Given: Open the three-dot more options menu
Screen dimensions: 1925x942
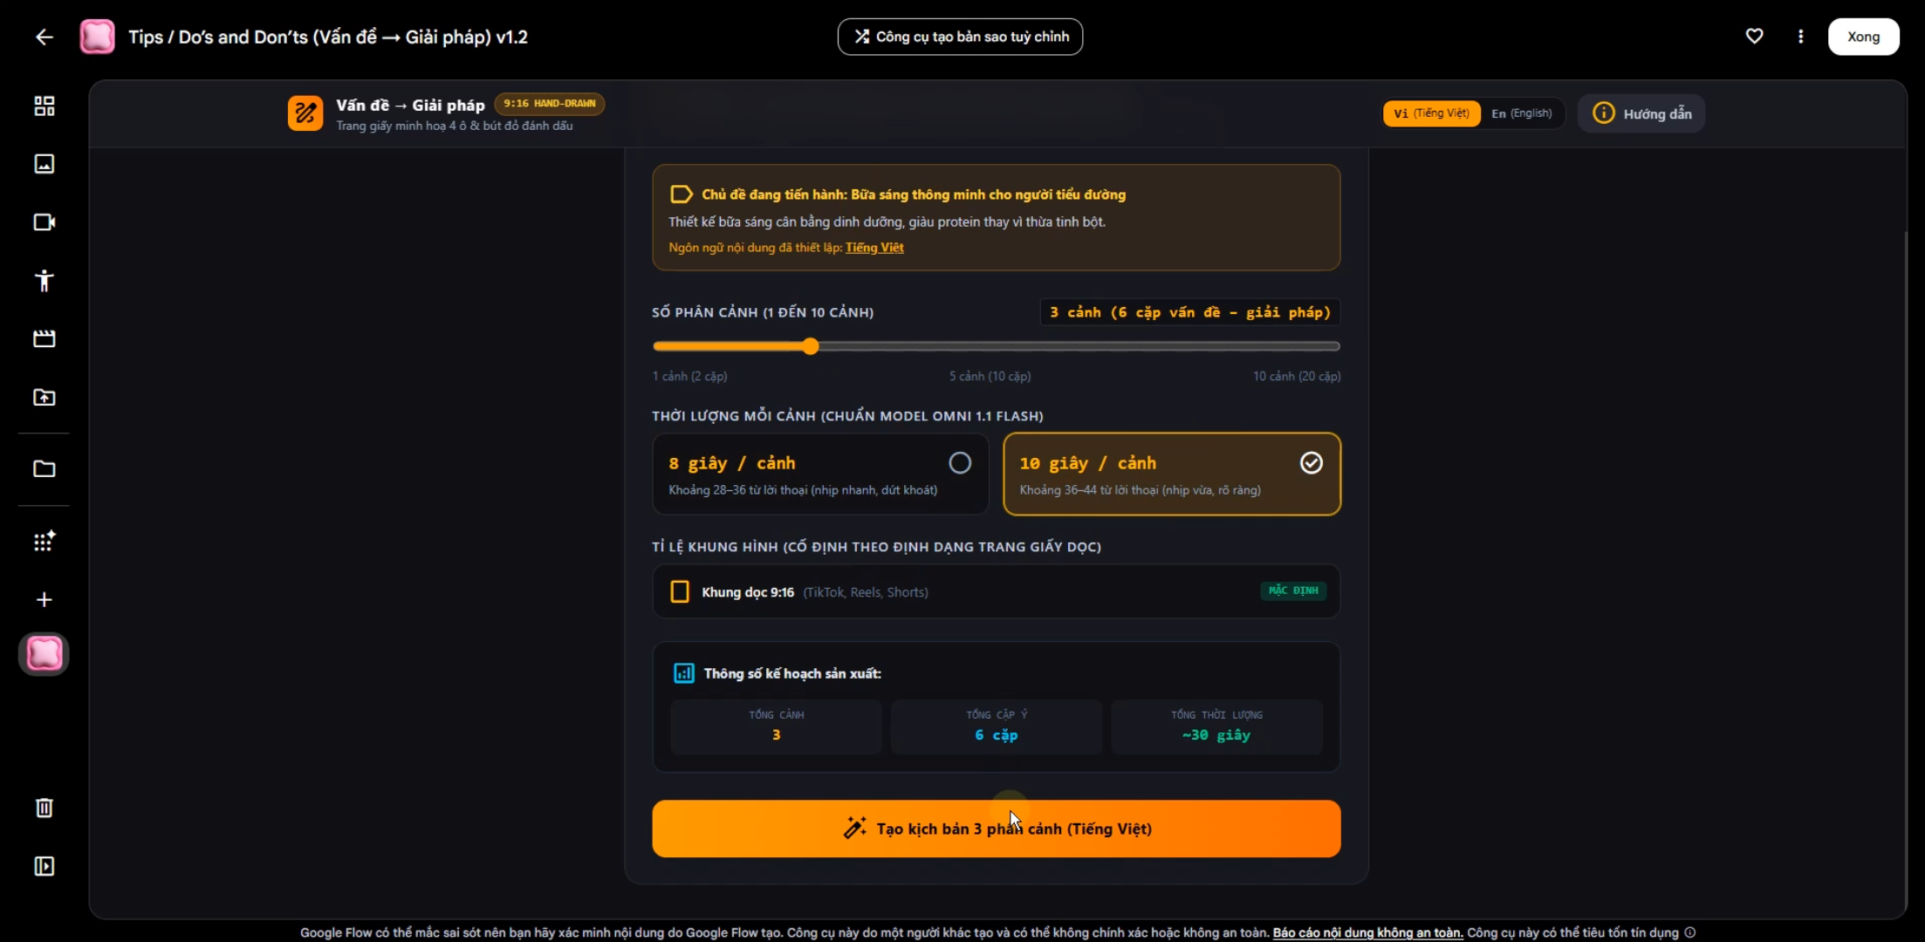Looking at the screenshot, I should (x=1800, y=37).
